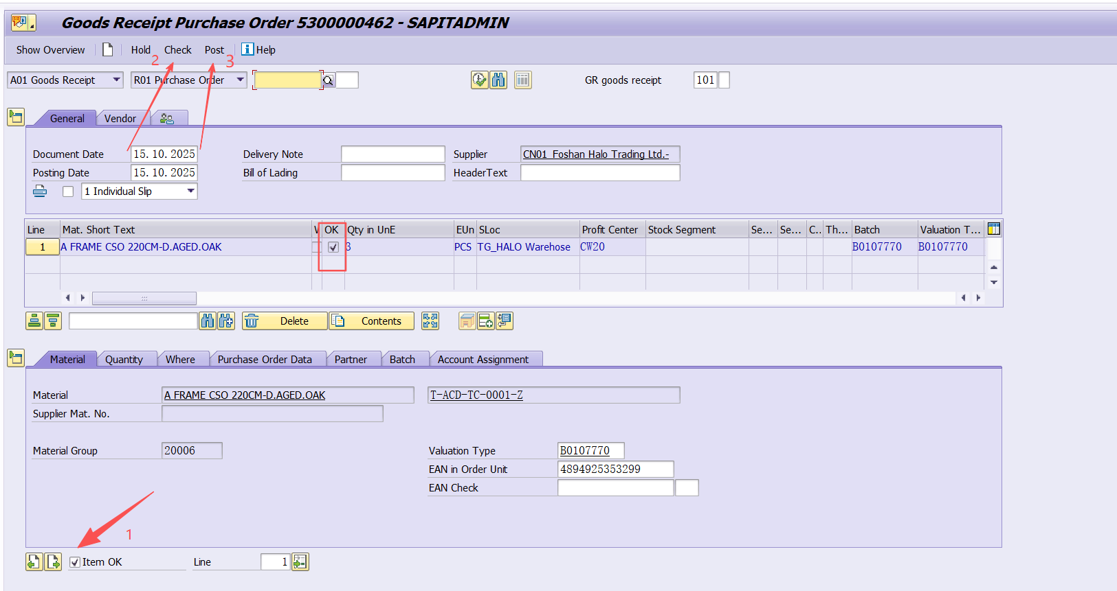Click the binoculars find icon in header

[x=498, y=80]
